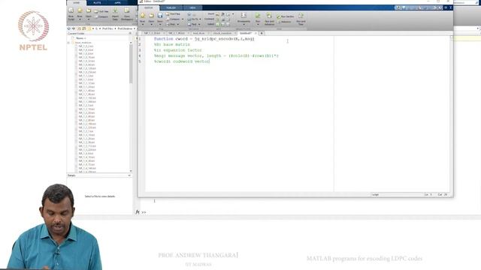Click the back arrow in folder toolbar
Screen dimensions: 481x270
point(68,28)
